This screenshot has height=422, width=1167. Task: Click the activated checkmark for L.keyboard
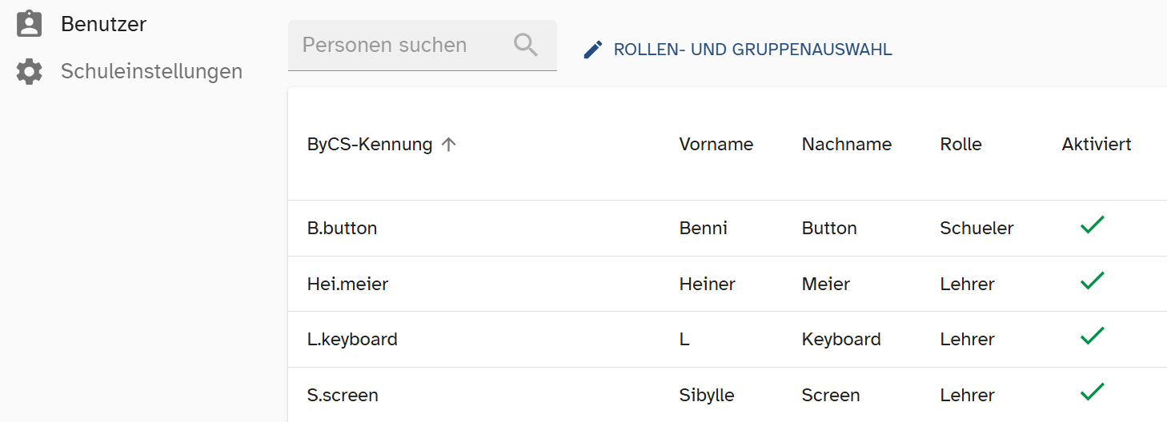tap(1093, 336)
